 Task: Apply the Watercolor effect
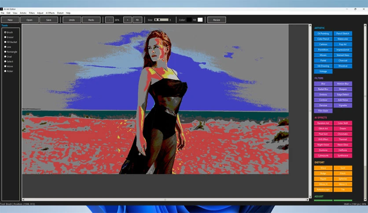[x=342, y=39]
